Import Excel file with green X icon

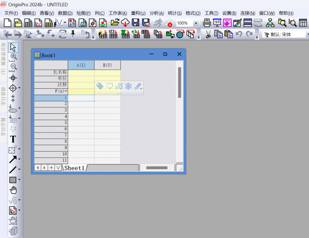click(x=125, y=34)
